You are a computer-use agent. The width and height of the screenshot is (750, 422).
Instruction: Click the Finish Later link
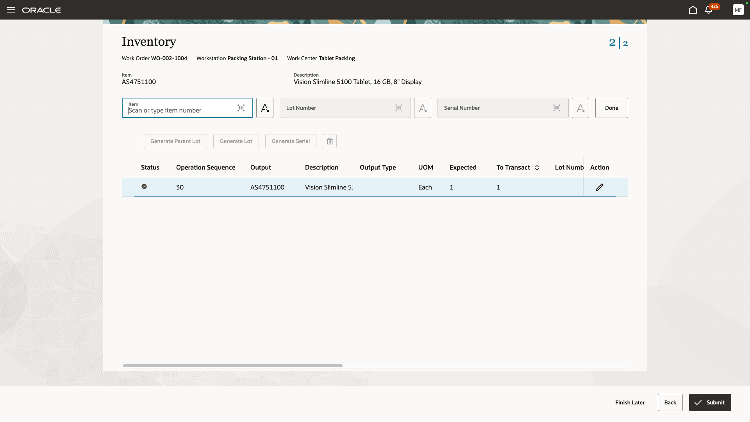(630, 402)
